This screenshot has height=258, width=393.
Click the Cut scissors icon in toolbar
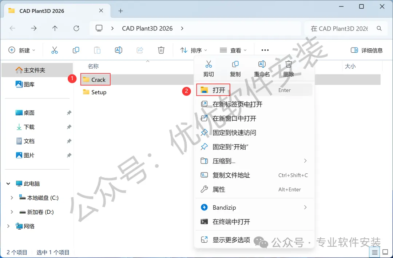click(54, 50)
